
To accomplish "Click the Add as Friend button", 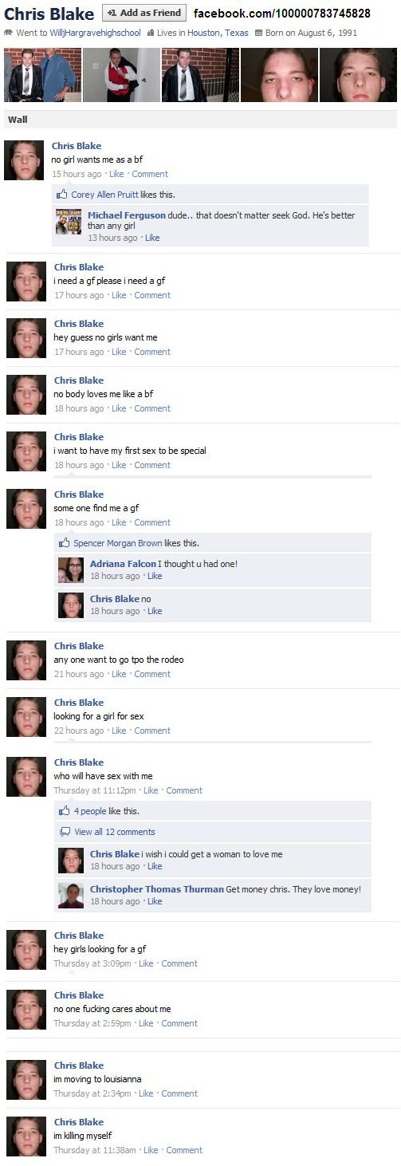I will pos(144,13).
